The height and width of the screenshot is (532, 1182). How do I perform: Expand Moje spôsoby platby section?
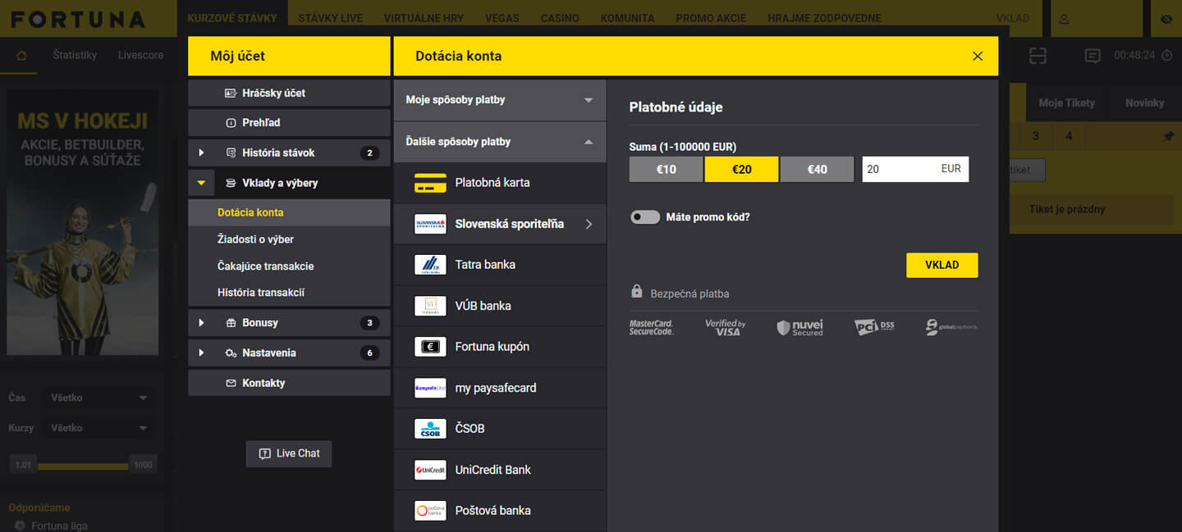tap(500, 100)
